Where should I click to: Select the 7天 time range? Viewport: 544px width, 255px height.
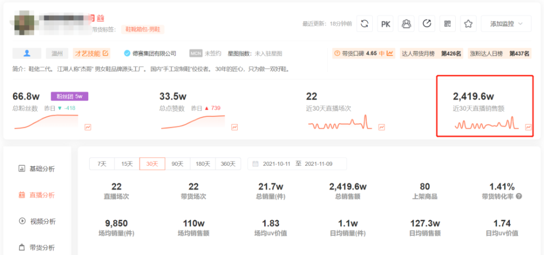tap(102, 164)
